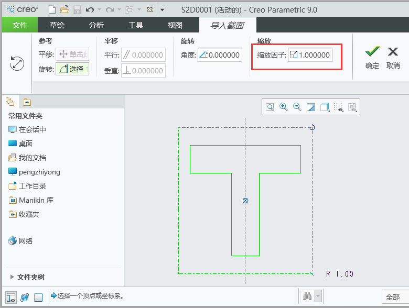The image size is (409, 308).
Task: Switch to the 视图 tab
Action: tap(175, 25)
